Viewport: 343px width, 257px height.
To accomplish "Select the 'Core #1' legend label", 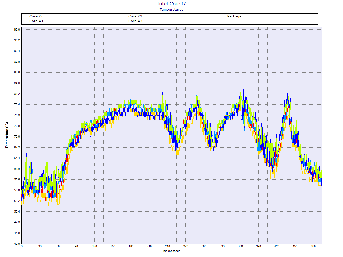I will (x=36, y=21).
